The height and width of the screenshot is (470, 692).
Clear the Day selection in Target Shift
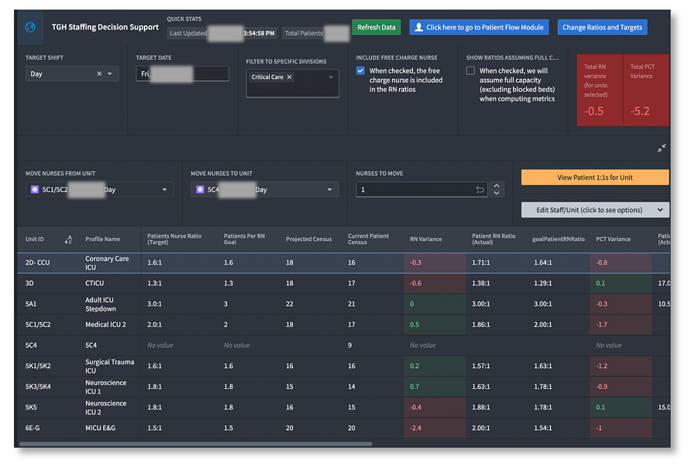99,74
